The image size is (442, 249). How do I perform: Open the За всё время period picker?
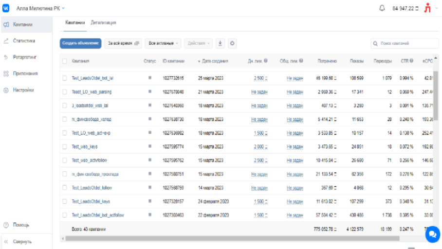click(x=123, y=43)
